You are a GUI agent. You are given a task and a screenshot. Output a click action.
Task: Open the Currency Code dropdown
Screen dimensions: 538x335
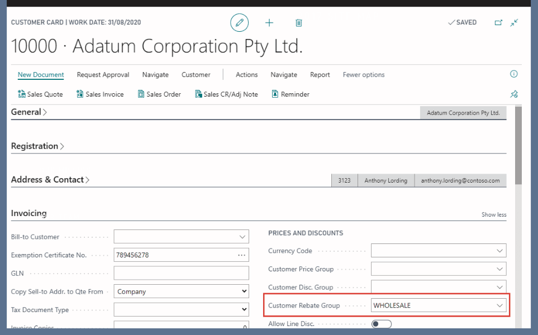[x=499, y=251]
